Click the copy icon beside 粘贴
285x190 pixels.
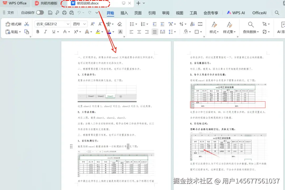point(27,32)
